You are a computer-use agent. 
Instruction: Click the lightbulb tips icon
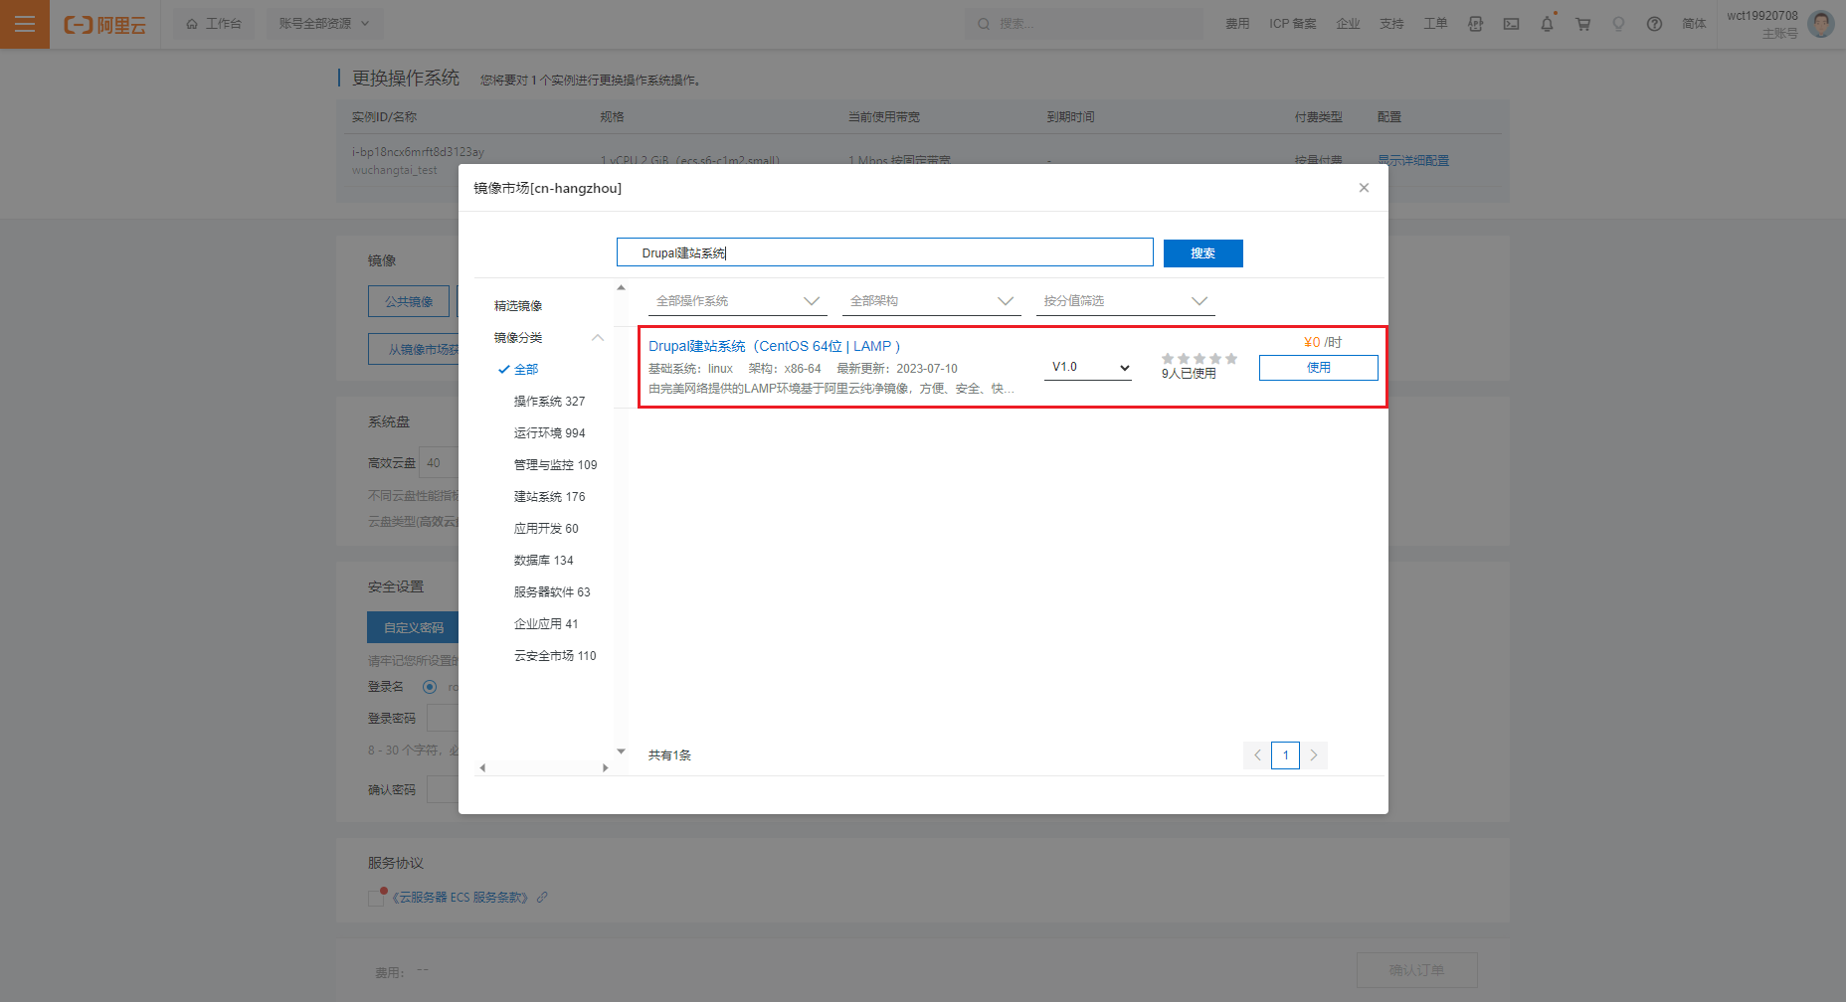1618,24
